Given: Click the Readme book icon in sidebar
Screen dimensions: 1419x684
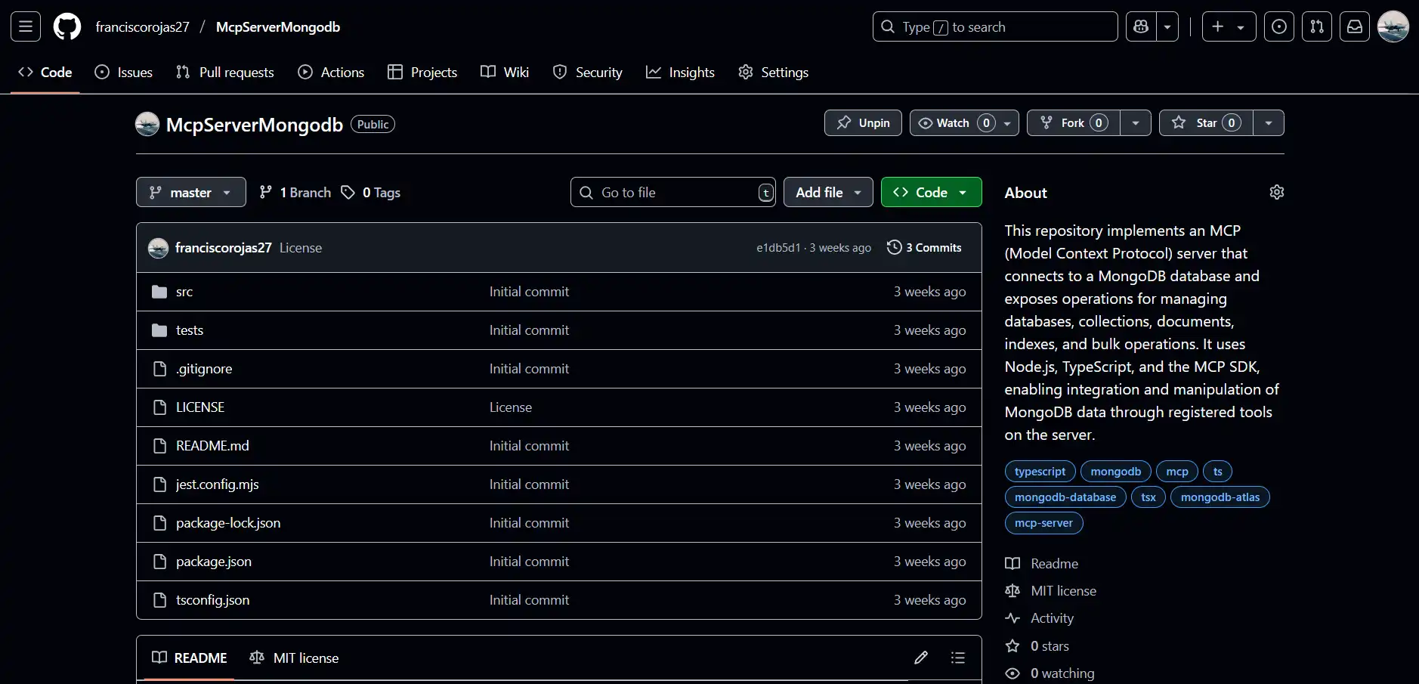Looking at the screenshot, I should tap(1012, 564).
